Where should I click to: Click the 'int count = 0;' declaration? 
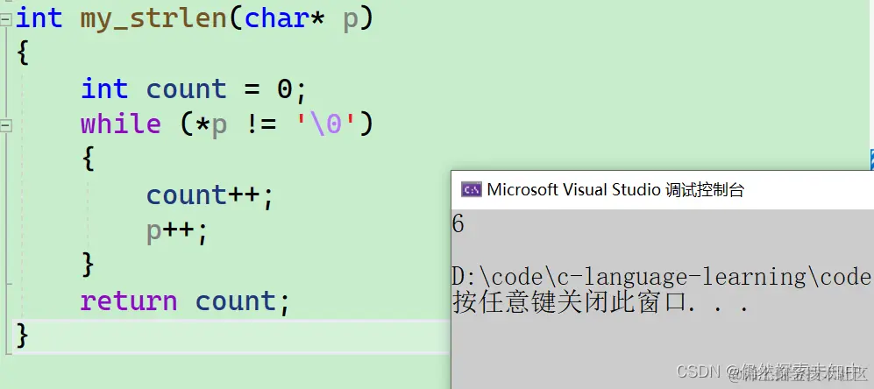pyautogui.click(x=194, y=89)
